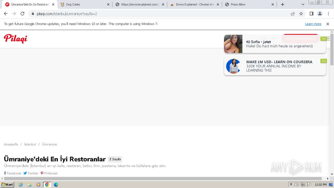This screenshot has height=188, width=334.
Task: Click the Chrome taskbar icon
Action: [47, 185]
